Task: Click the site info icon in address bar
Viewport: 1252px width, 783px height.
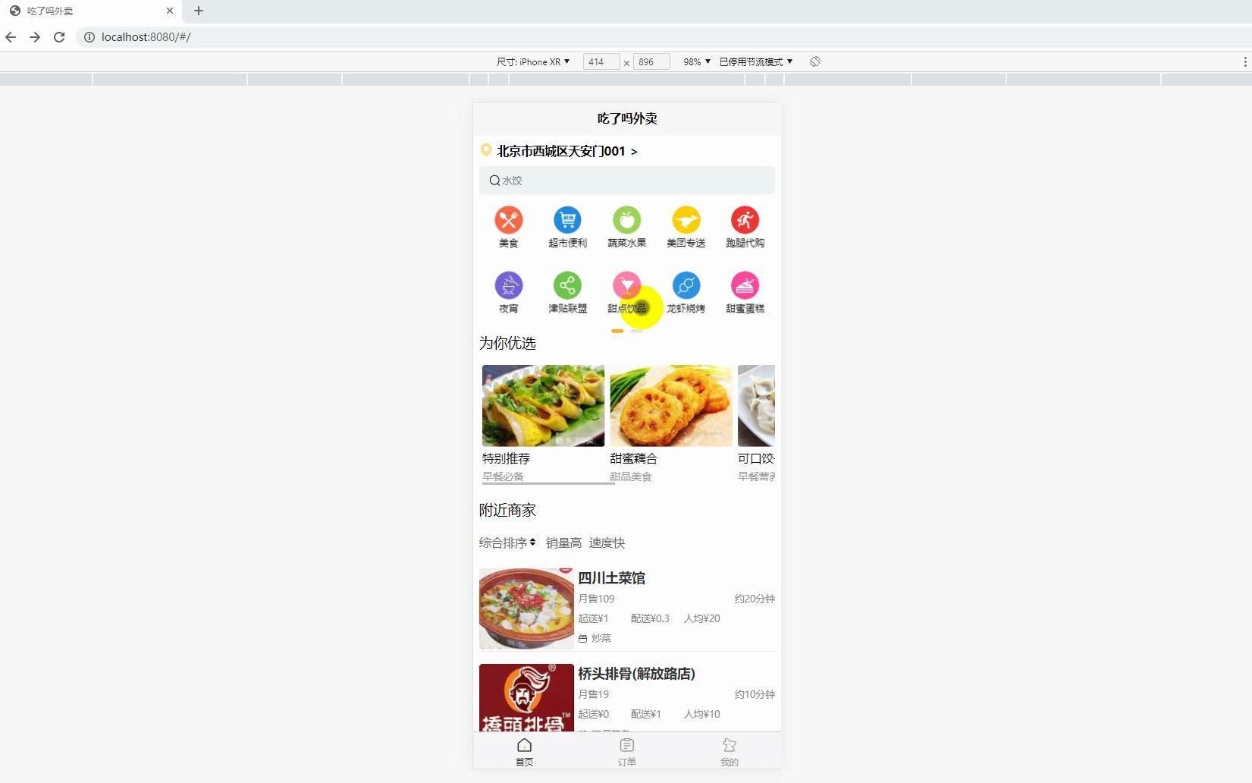Action: coord(89,36)
